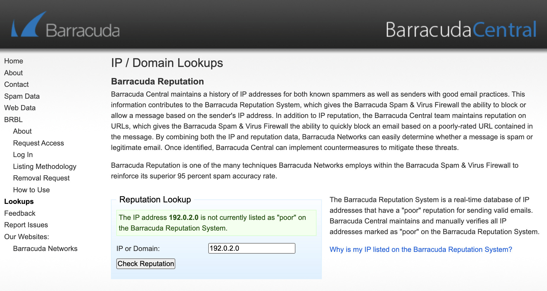
Task: Open the About page
Action: [13, 73]
